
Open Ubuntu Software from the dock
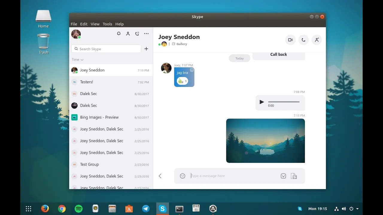point(129,209)
